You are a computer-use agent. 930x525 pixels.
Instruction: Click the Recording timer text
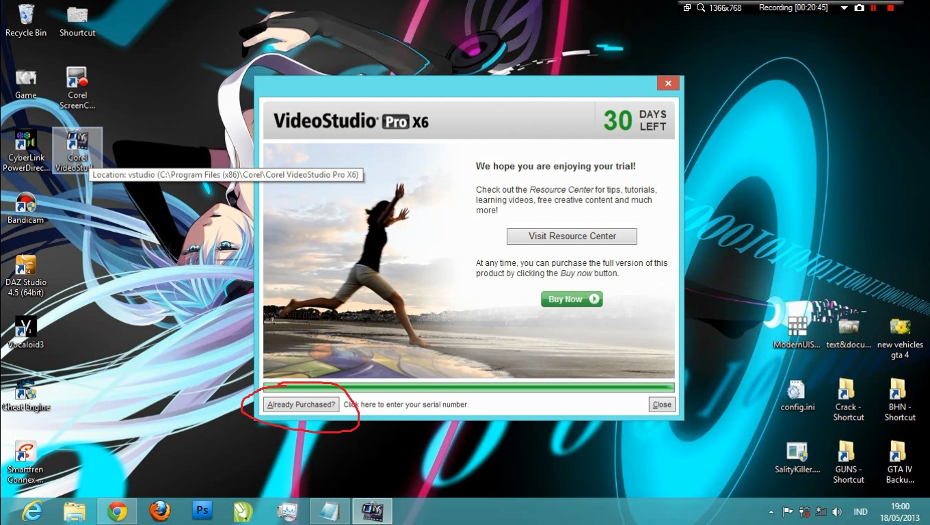click(x=793, y=8)
